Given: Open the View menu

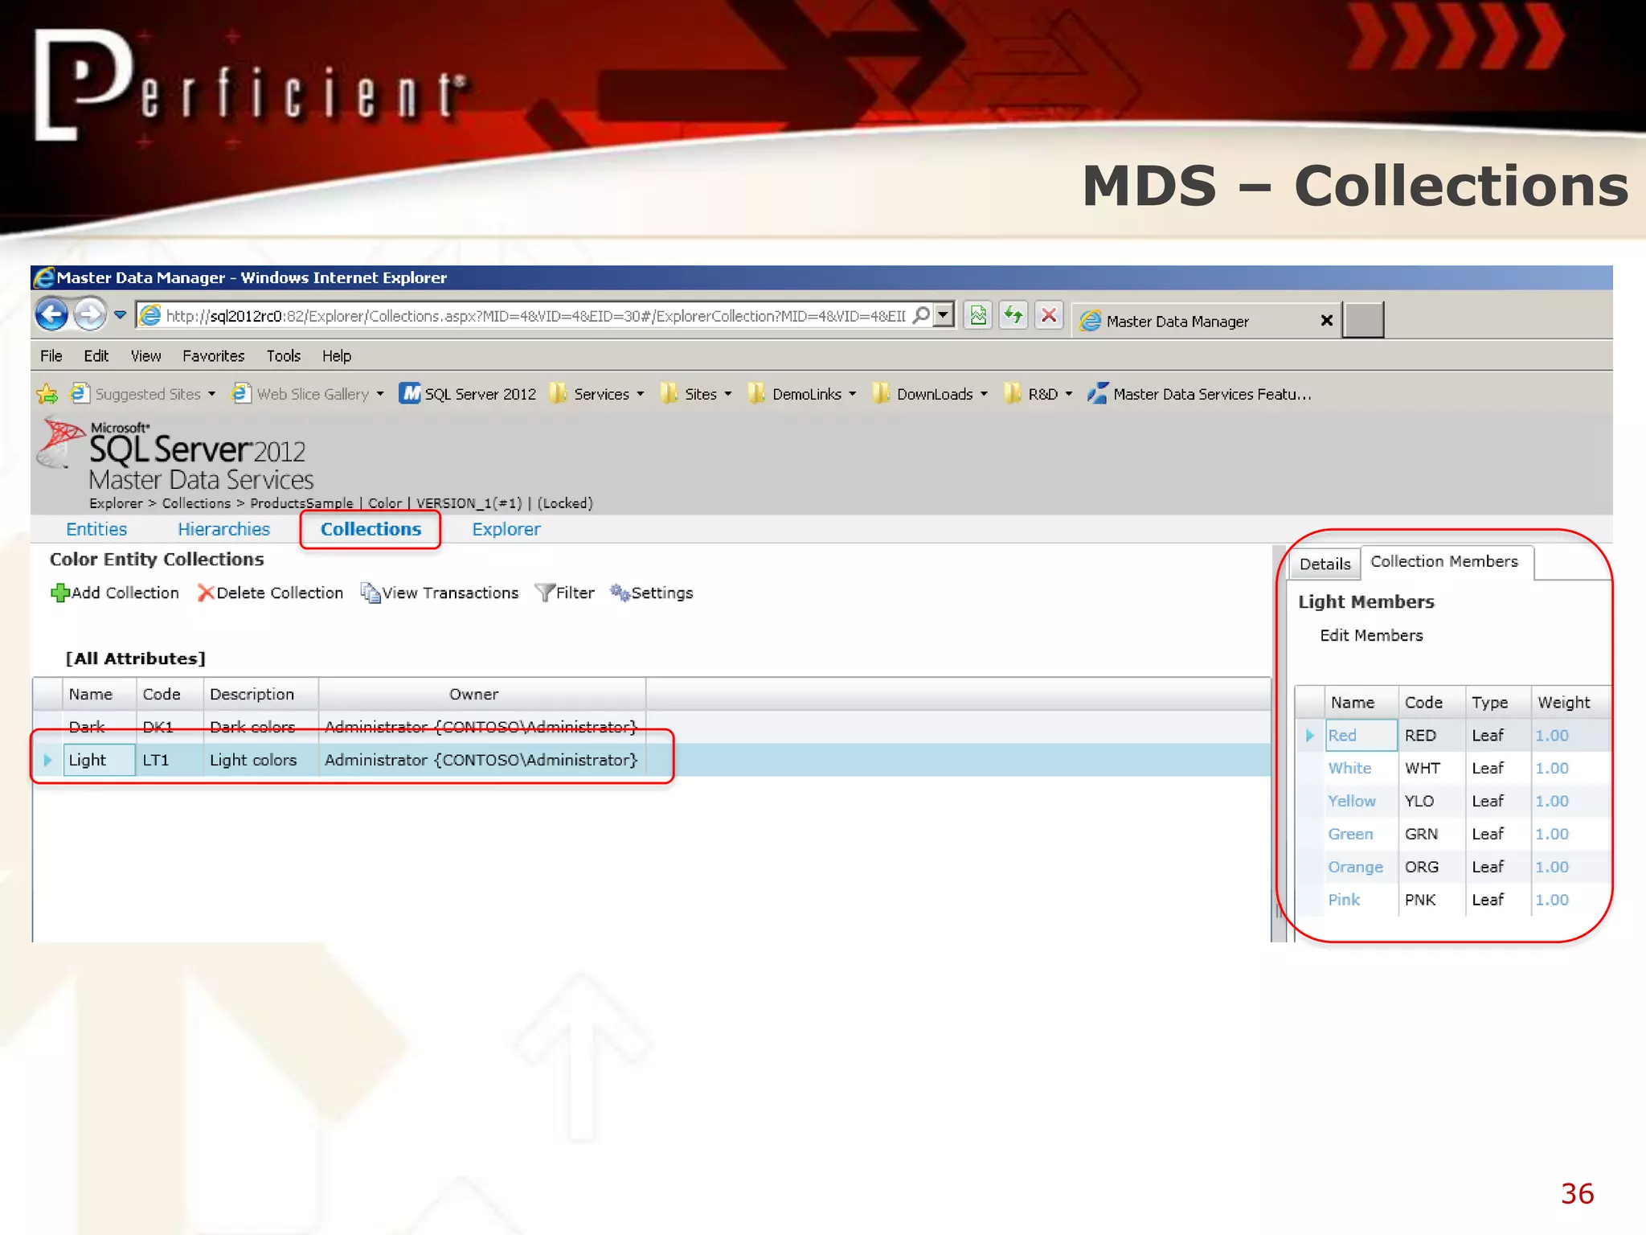Looking at the screenshot, I should 145,356.
